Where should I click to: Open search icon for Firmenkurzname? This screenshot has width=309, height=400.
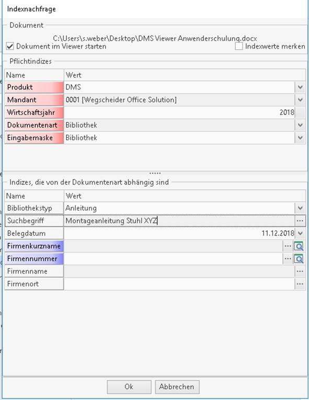pyautogui.click(x=299, y=246)
